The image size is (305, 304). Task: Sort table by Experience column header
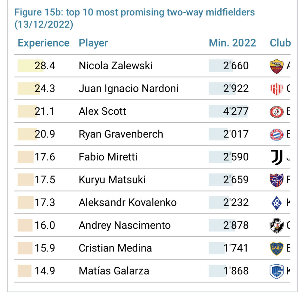(x=43, y=43)
